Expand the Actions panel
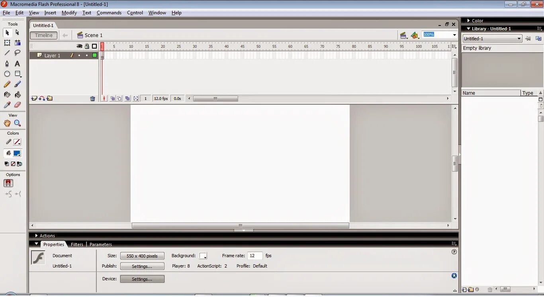Viewport: 544px width, 297px height. [x=36, y=236]
